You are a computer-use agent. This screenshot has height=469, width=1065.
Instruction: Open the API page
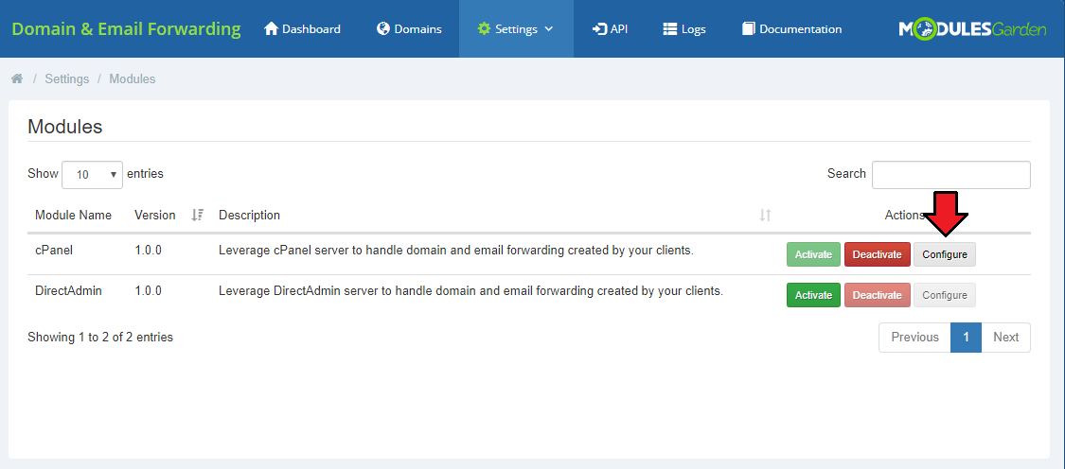click(x=610, y=29)
